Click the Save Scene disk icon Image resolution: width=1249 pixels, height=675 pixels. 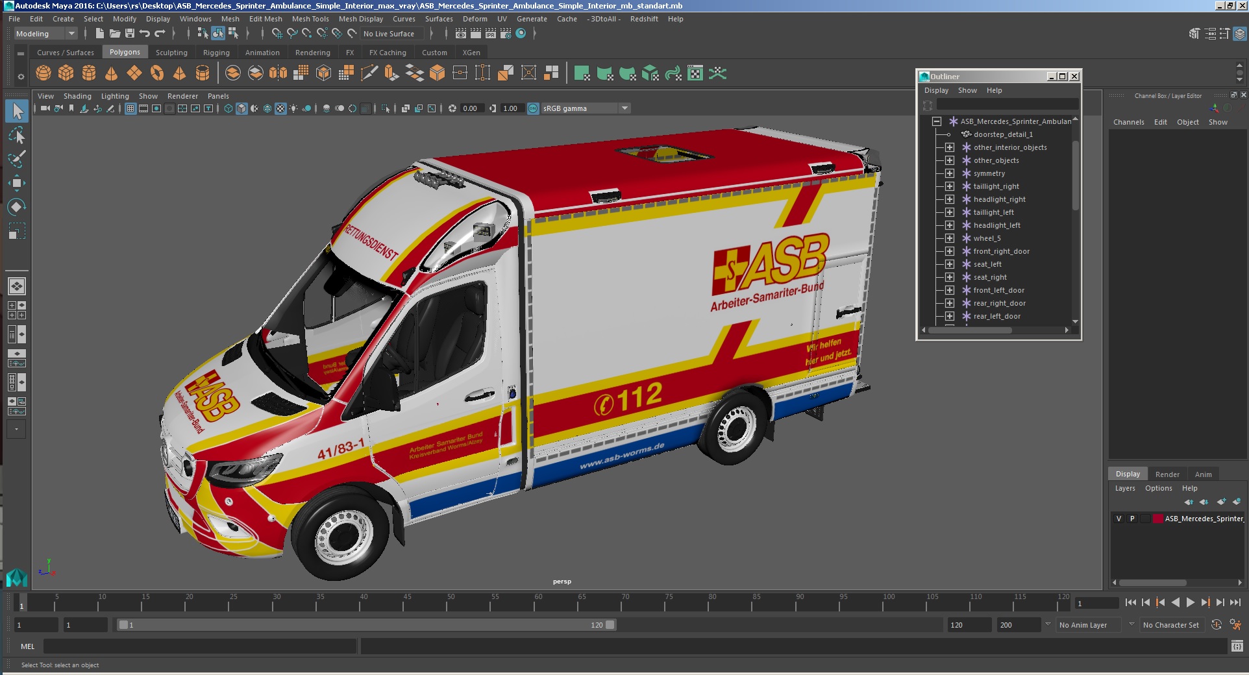click(130, 33)
